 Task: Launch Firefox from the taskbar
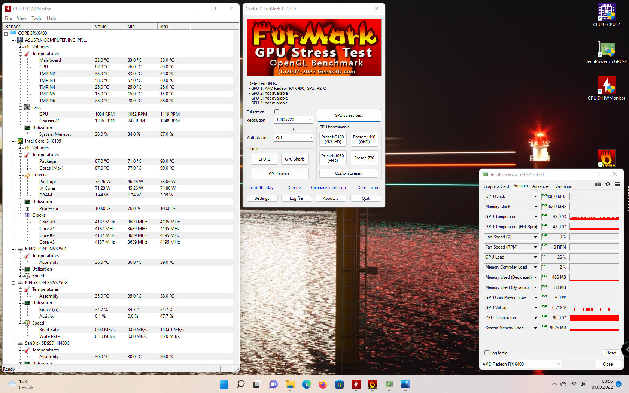point(323,384)
